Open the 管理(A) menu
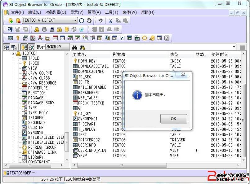Screen dimensions: 250x184 [x=94, y=12]
